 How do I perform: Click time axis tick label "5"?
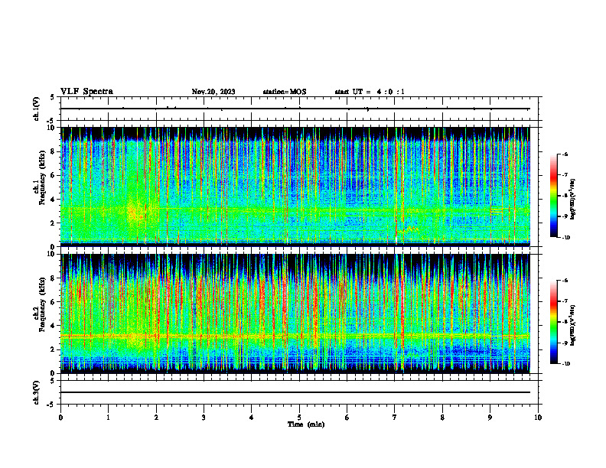pos(299,418)
